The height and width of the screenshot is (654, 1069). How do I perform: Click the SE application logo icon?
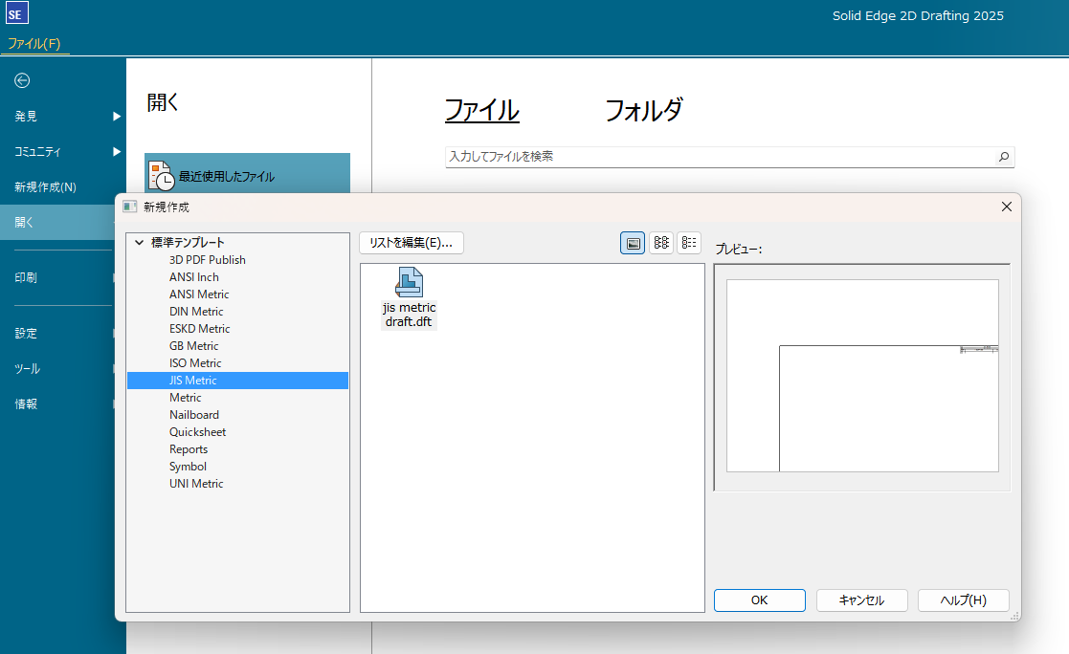pyautogui.click(x=16, y=13)
